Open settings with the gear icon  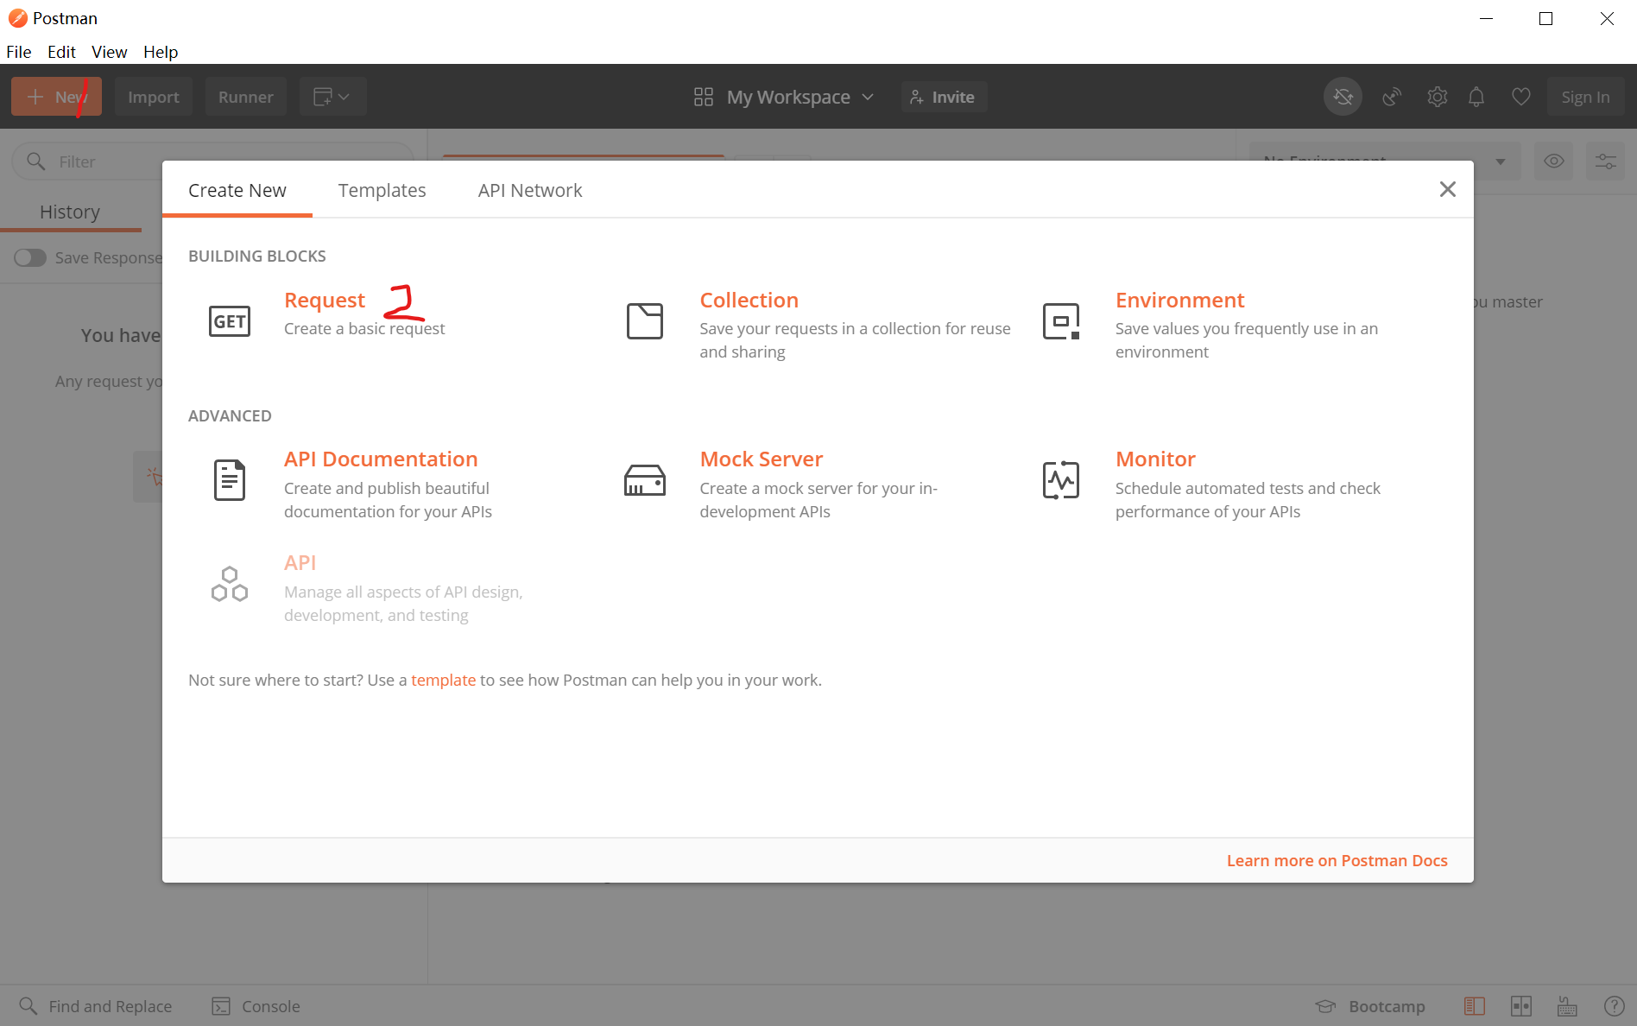[x=1437, y=97]
